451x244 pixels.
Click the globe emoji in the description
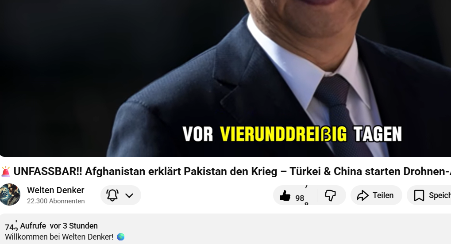point(121,237)
